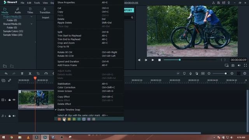Open the File menu
Image resolution: width=249 pixels, height=140 pixels.
[x=23, y=3]
